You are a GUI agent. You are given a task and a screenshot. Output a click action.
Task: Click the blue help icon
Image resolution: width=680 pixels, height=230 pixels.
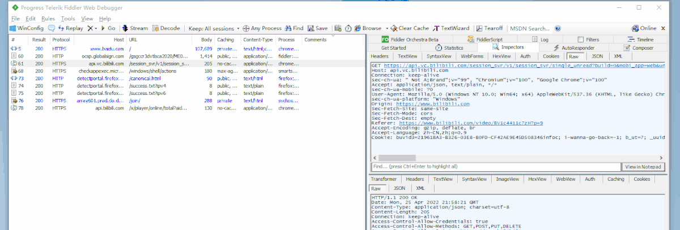pyautogui.click(x=558, y=28)
